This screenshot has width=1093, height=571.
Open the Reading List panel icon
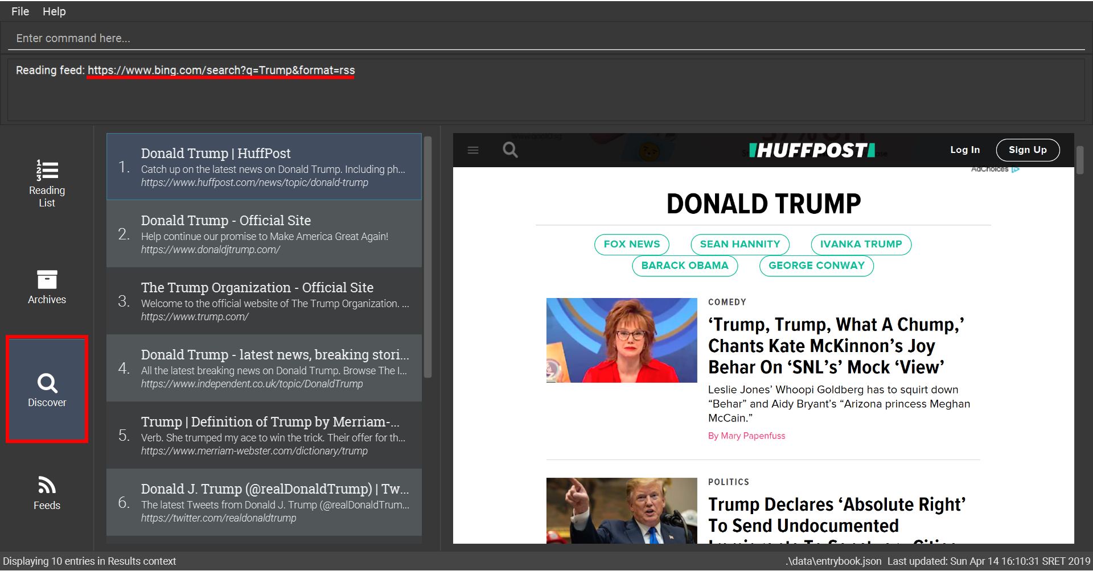47,170
